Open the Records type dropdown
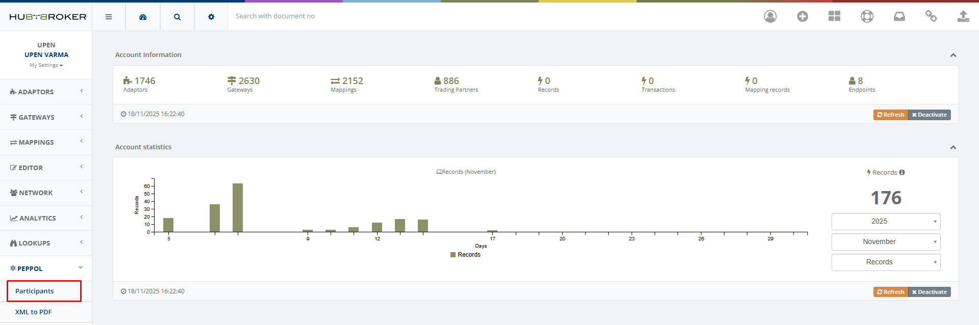 pos(886,262)
